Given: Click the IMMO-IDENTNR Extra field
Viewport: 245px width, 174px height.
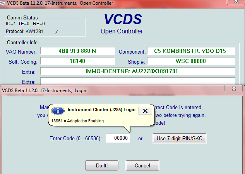Looking at the screenshot, I should 138,71.
